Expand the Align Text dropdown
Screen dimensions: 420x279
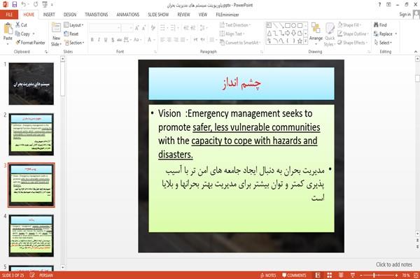pyautogui.click(x=232, y=34)
